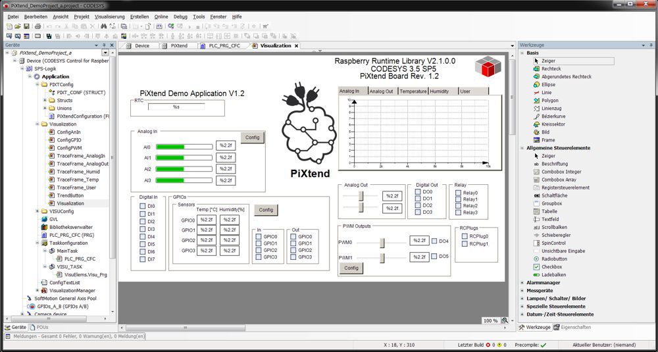Expand the Unions folder in tree
The height and width of the screenshot is (352, 658).
coord(45,109)
